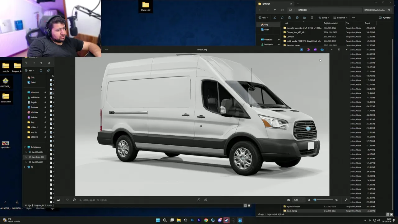Select the skoda-karoq file row
398x224 pixels.
point(330,211)
